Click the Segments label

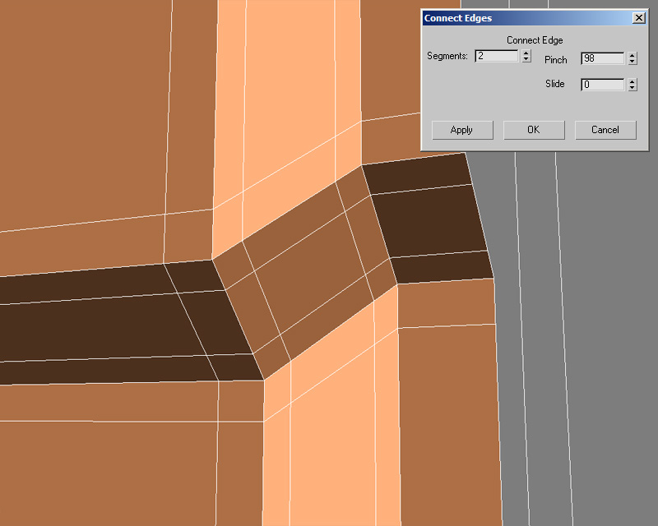pos(447,56)
